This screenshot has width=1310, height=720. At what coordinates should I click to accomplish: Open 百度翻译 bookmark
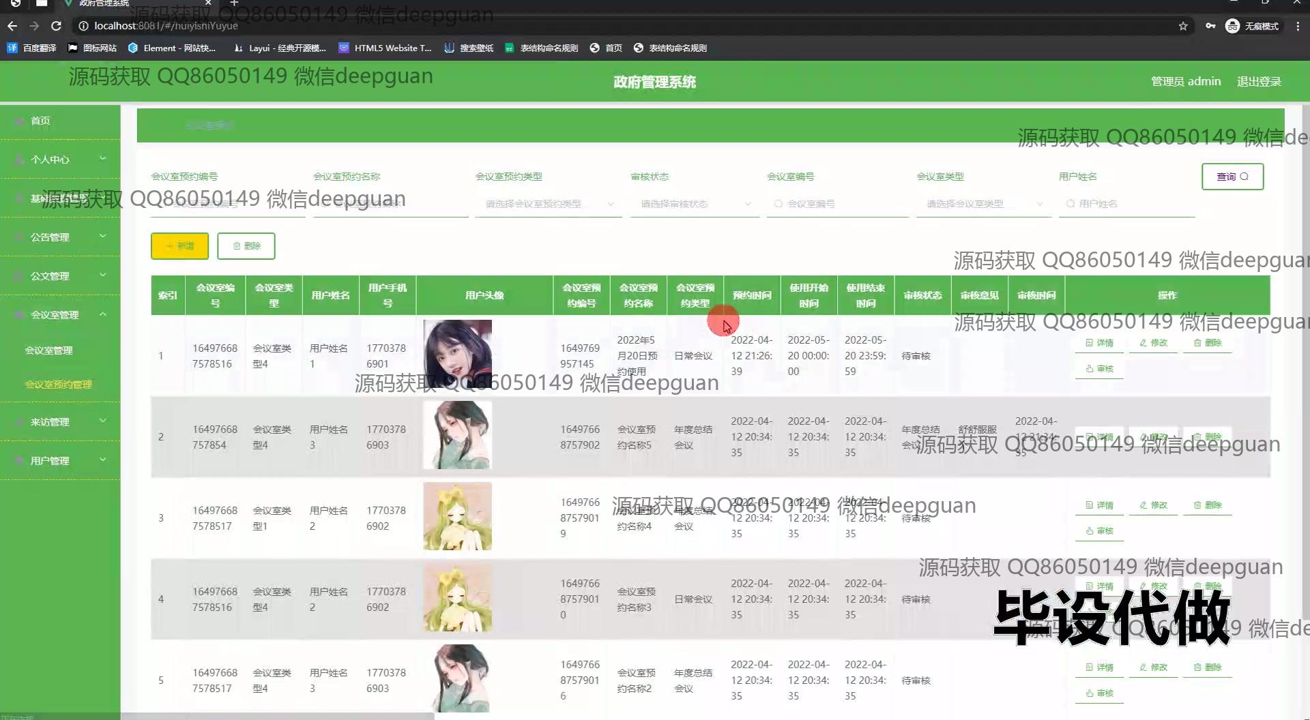[x=32, y=48]
